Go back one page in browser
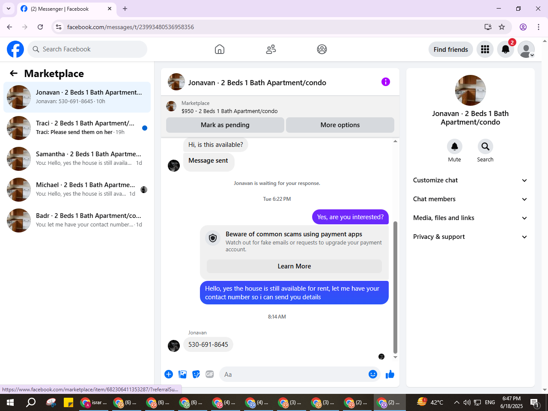548x411 pixels. (x=9, y=27)
